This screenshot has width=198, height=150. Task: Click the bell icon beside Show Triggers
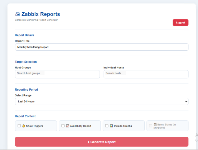point(24,126)
